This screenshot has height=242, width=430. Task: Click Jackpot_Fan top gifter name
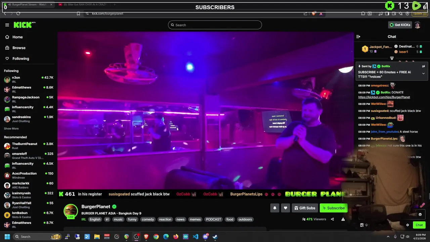point(381,47)
